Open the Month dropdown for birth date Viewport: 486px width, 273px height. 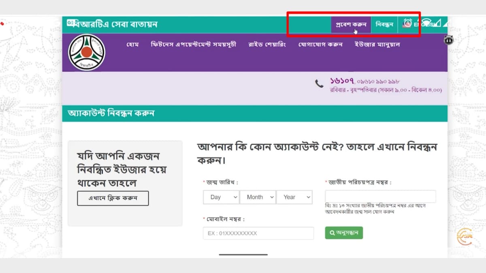coord(258,197)
